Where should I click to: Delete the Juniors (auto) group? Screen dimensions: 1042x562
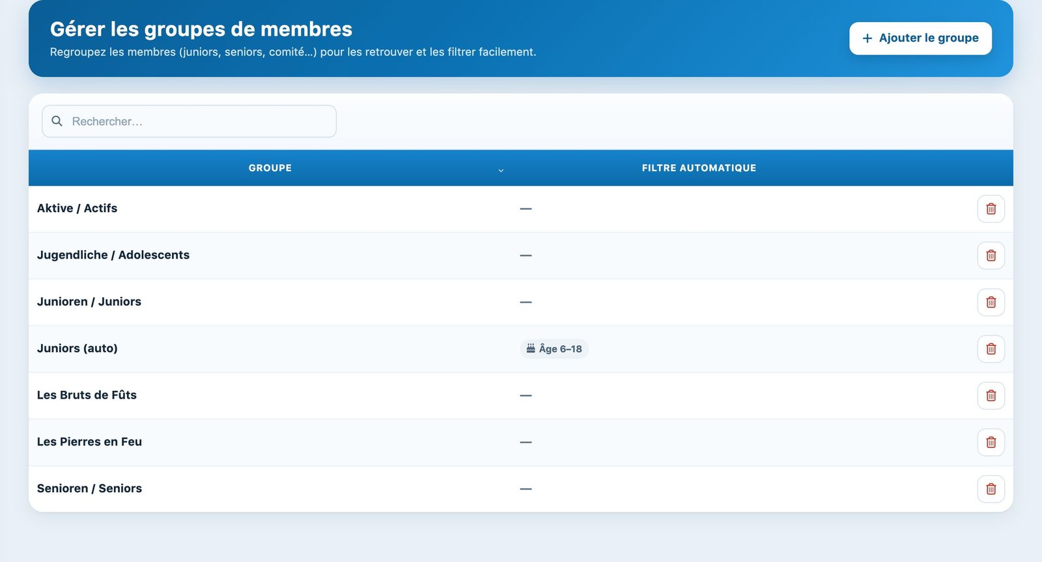(991, 349)
